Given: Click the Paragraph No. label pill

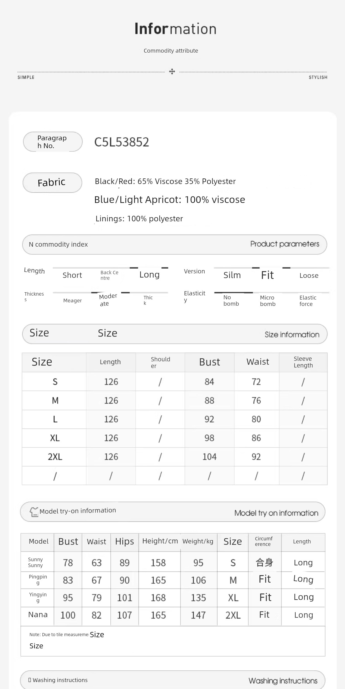Looking at the screenshot, I should (x=52, y=142).
